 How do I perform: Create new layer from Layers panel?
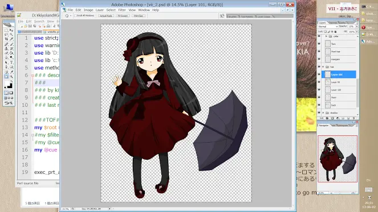pyautogui.click(x=348, y=118)
